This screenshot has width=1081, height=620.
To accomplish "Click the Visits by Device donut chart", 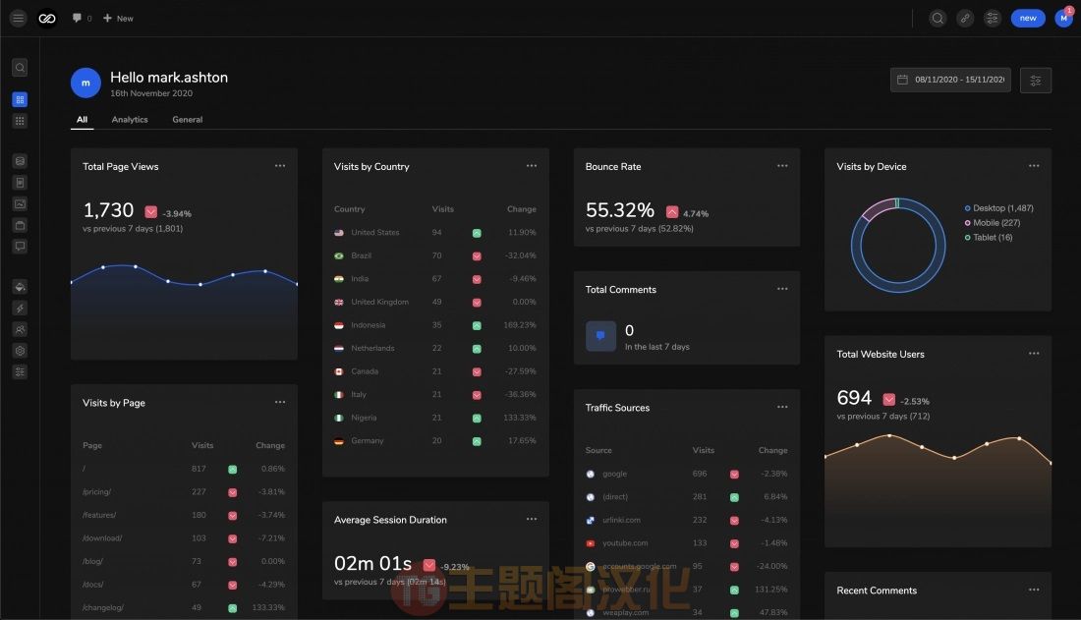I will coord(897,246).
